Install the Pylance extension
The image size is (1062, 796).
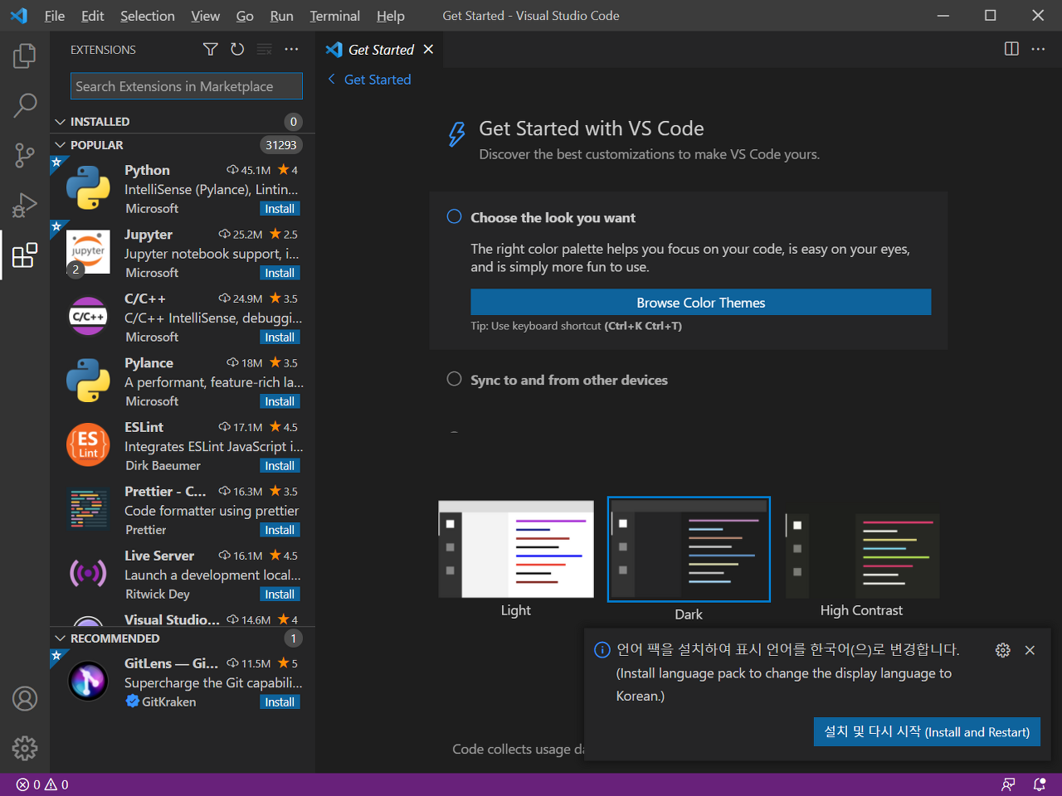tap(280, 401)
